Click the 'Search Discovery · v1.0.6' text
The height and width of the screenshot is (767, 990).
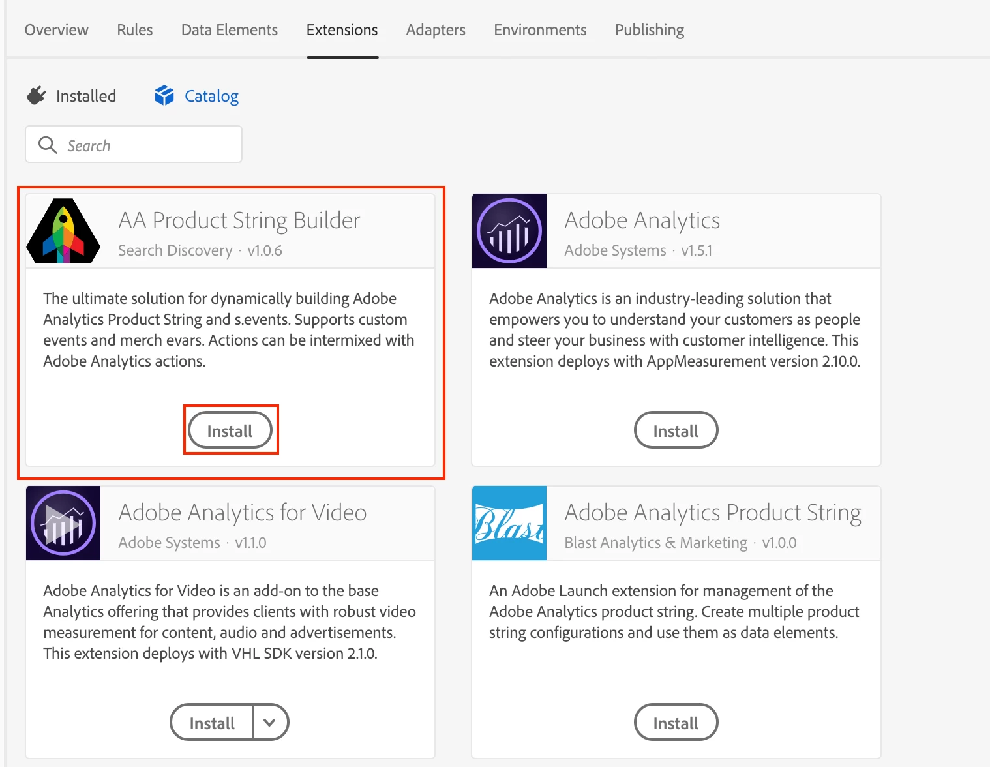[x=200, y=250]
